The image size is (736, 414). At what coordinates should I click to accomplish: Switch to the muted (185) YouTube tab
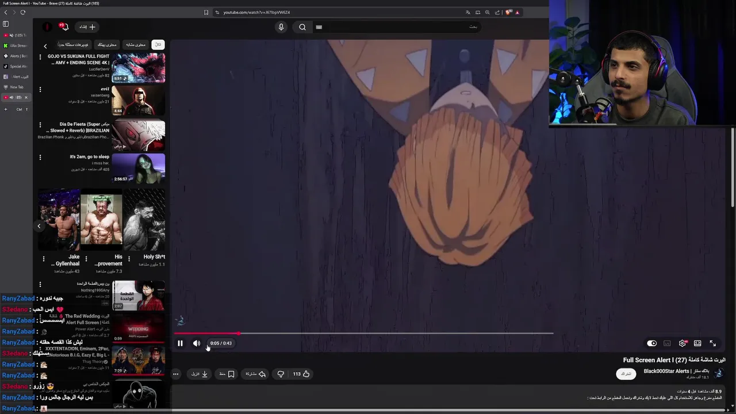click(x=16, y=35)
